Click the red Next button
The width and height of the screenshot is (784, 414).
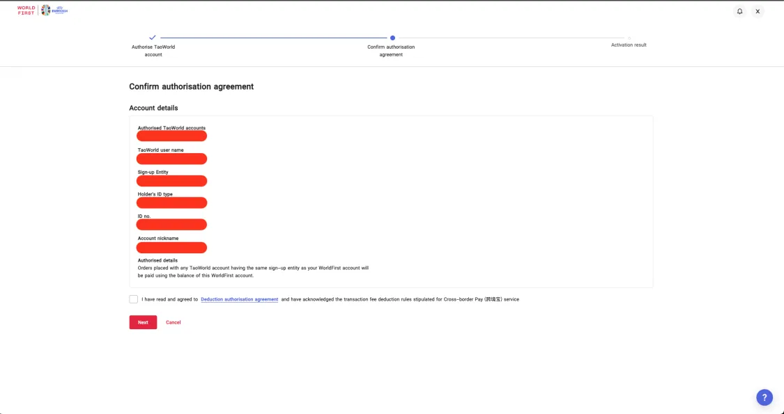tap(143, 322)
